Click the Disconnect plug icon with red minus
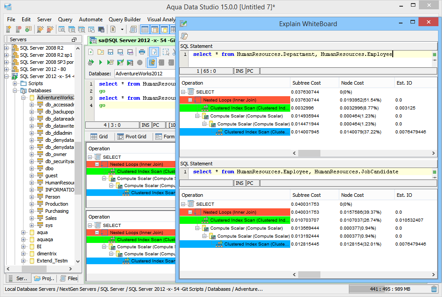This screenshot has height=297, width=442. pyautogui.click(x=50, y=29)
